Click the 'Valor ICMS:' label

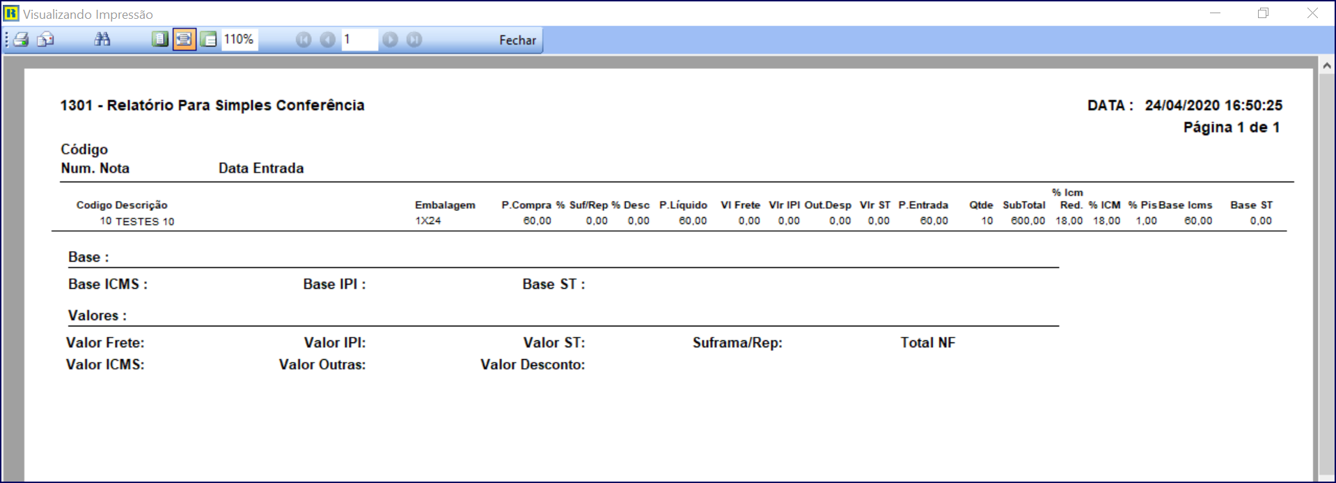pyautogui.click(x=105, y=365)
